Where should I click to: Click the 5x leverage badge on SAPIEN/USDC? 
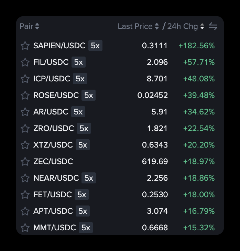(95, 46)
